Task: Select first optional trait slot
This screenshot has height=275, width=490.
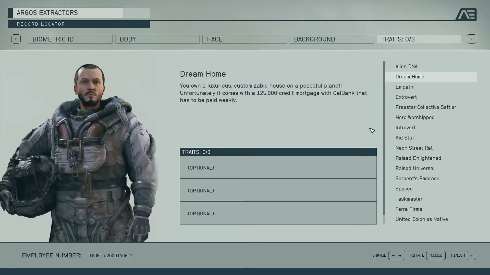Action: tap(278, 167)
